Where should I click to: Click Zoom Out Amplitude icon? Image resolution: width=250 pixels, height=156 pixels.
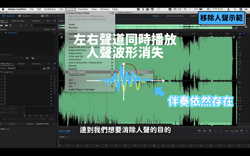(205, 131)
